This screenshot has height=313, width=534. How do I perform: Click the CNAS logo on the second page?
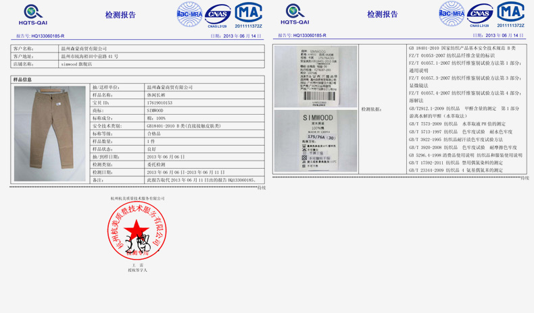pyautogui.click(x=480, y=15)
